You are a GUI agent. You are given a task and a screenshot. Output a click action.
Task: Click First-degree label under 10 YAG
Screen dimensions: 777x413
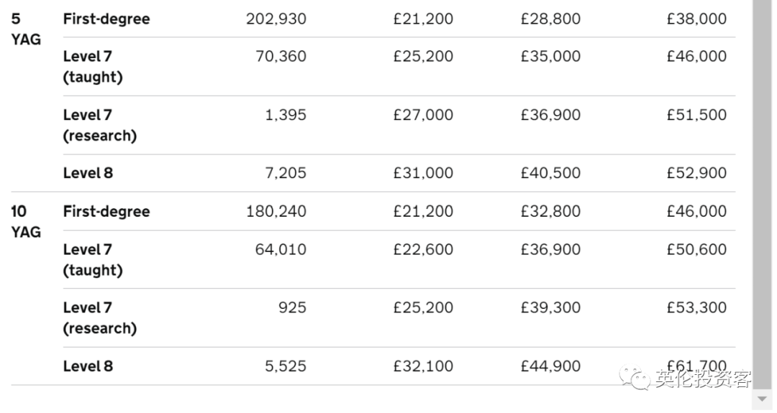[x=106, y=211]
